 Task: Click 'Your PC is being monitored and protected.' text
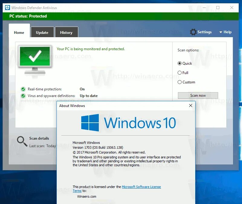pyautogui.click(x=91, y=49)
